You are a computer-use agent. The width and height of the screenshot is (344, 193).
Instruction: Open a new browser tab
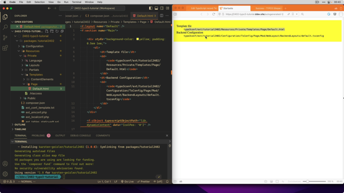(x=286, y=8)
